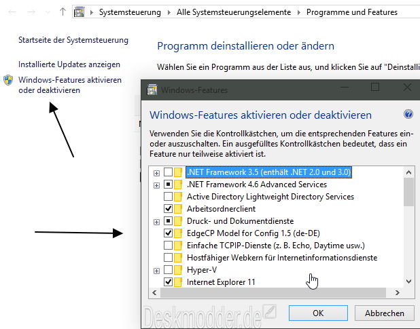
Task: Enable Einfache TCPIP-Dienste checkbox
Action: pos(169,245)
